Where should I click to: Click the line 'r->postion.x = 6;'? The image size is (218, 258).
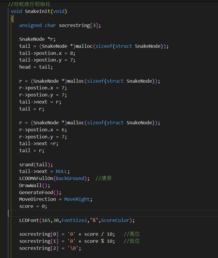tap(43, 130)
